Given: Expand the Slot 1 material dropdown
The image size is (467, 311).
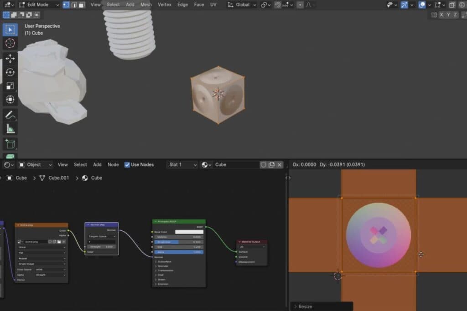Looking at the screenshot, I should tap(182, 165).
